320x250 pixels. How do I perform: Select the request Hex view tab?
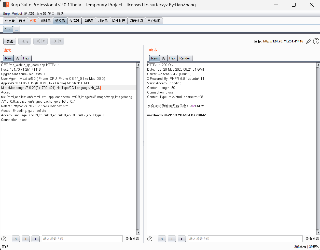pos(26,58)
